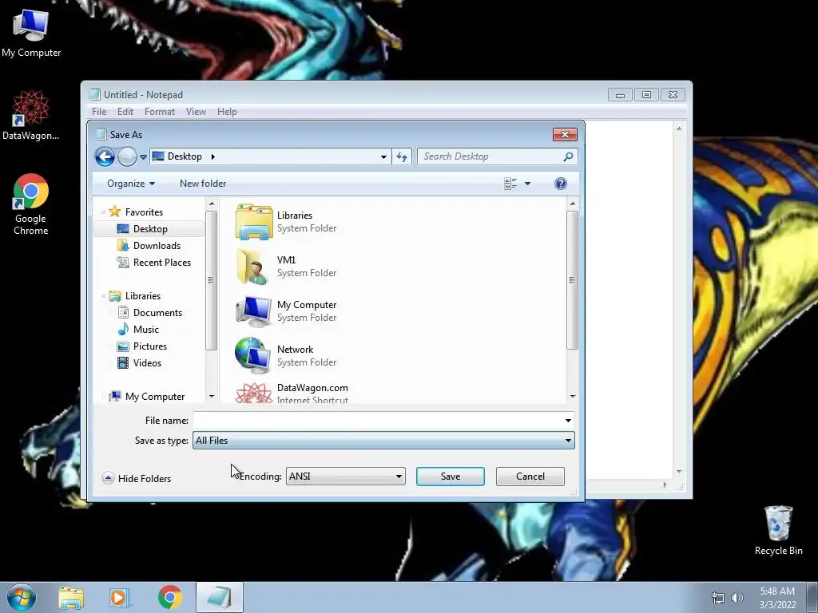Collapse the Libraries tree node
Viewport: 818px width, 613px height.
click(103, 296)
